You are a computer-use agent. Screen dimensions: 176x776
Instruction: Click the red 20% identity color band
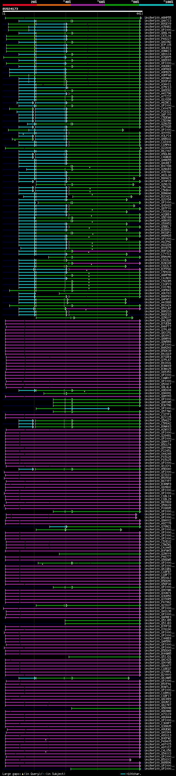(x=20, y=5)
